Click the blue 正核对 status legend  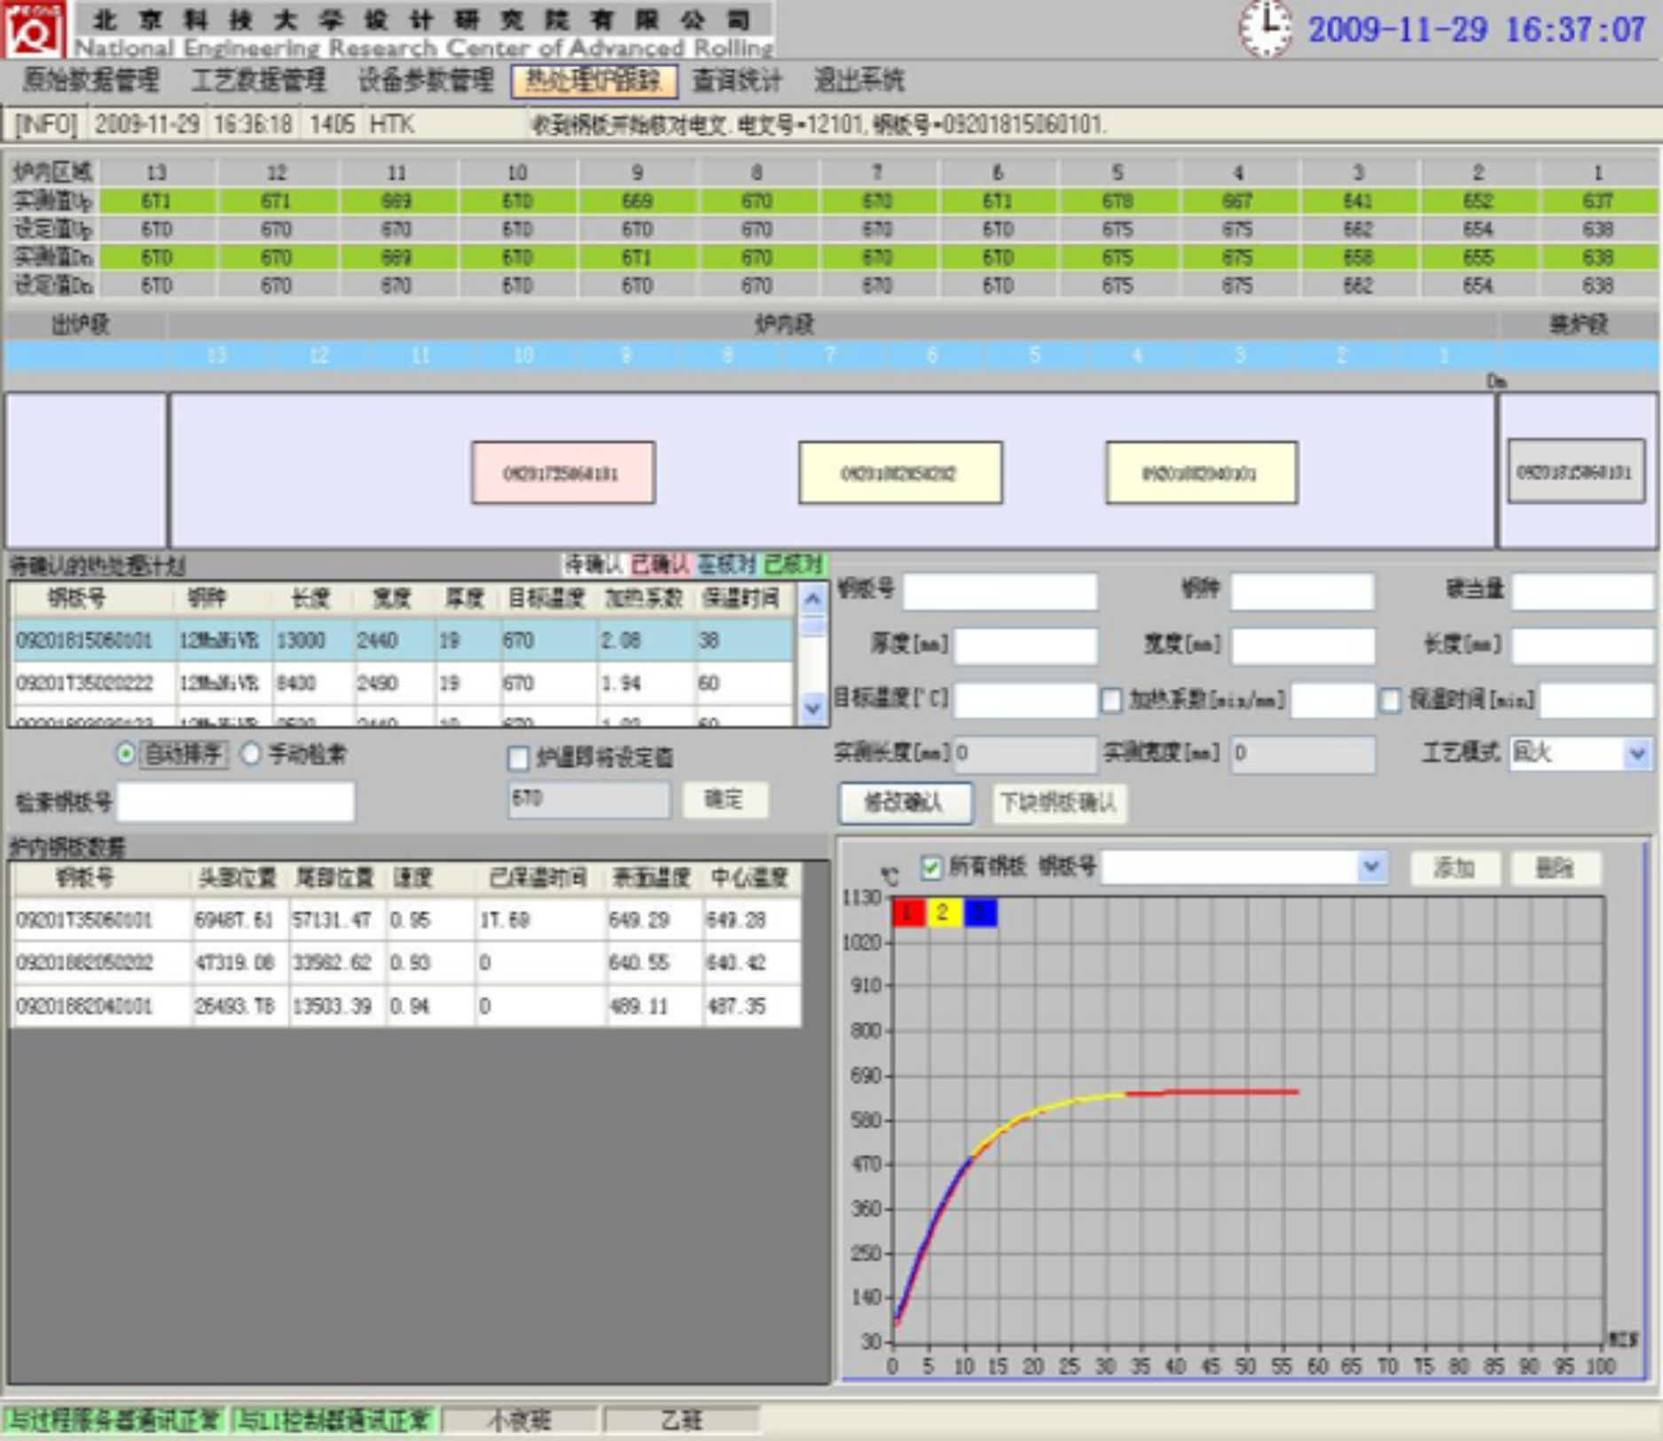726,565
